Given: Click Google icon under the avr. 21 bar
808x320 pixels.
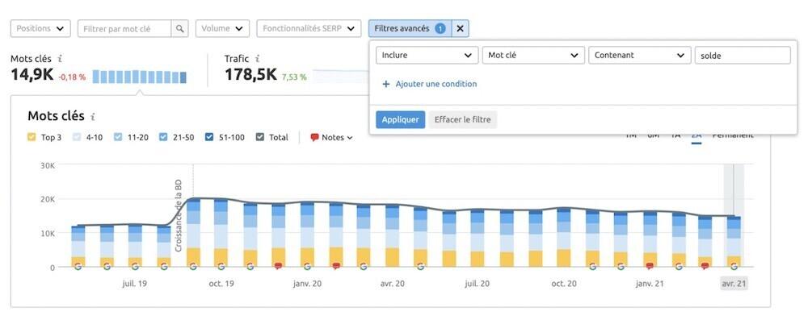Looking at the screenshot, I should [x=734, y=266].
